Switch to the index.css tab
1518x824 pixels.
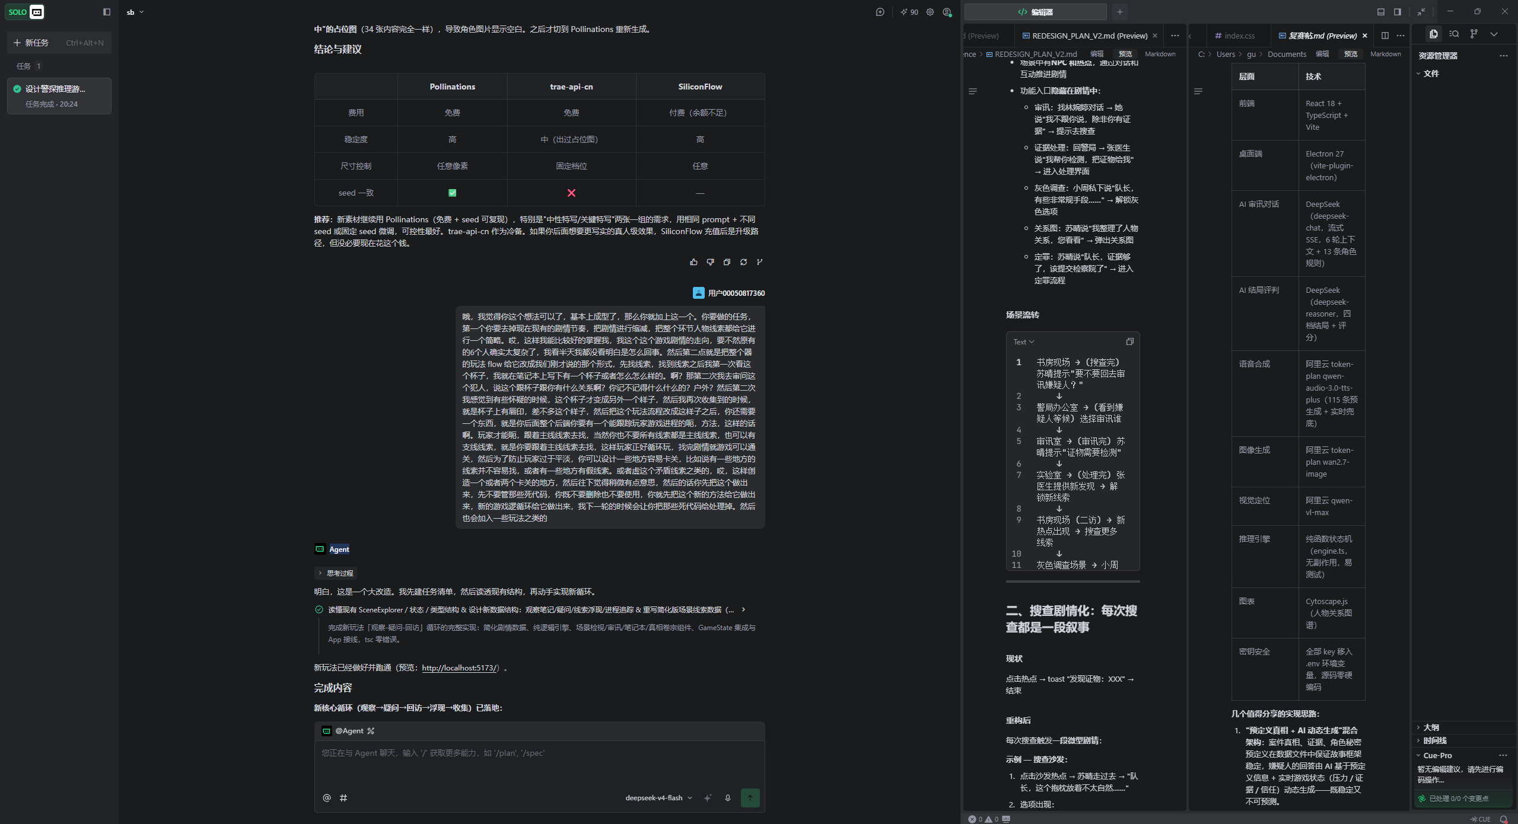coord(1234,36)
